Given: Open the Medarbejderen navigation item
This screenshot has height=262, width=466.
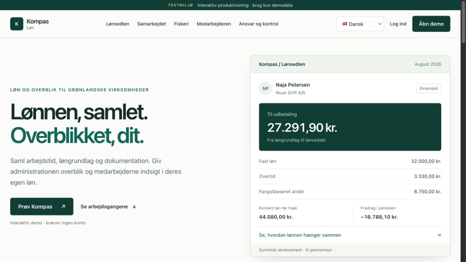Looking at the screenshot, I should coord(214,24).
